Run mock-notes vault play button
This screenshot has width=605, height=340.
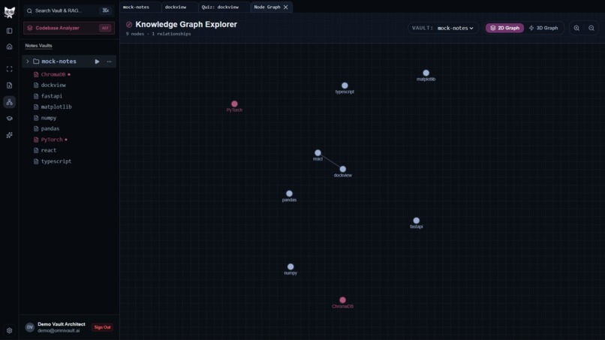pos(97,62)
